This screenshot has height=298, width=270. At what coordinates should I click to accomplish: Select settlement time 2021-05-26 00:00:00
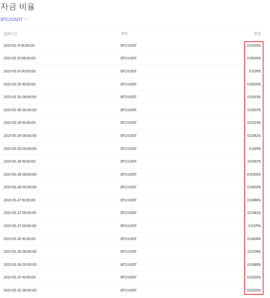(x=20, y=264)
